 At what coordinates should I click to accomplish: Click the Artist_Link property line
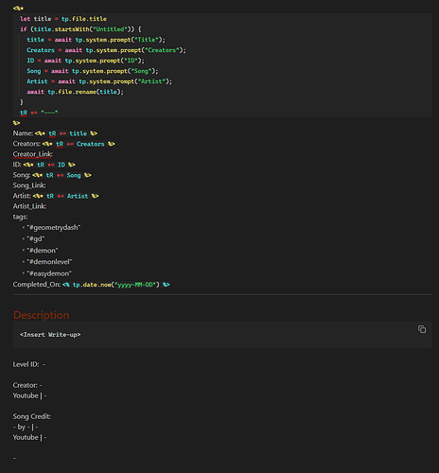(x=29, y=206)
